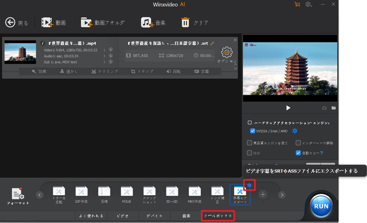Select the 字幕エクスポート subtitle export tool
367x223 pixels.
coord(240,195)
